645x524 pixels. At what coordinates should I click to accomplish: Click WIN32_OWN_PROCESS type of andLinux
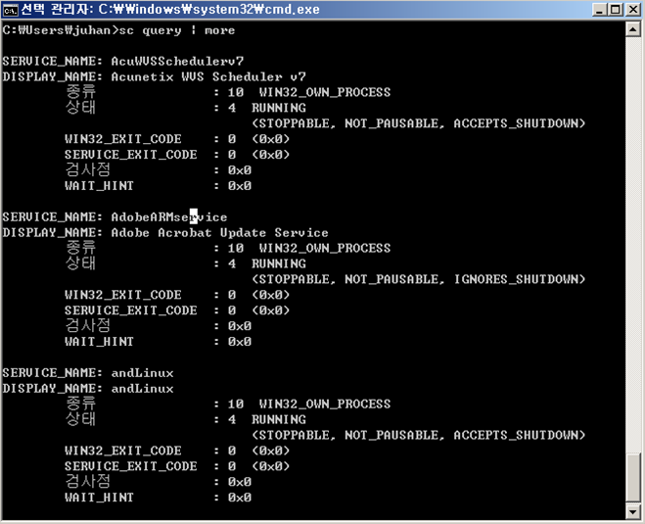coord(325,404)
